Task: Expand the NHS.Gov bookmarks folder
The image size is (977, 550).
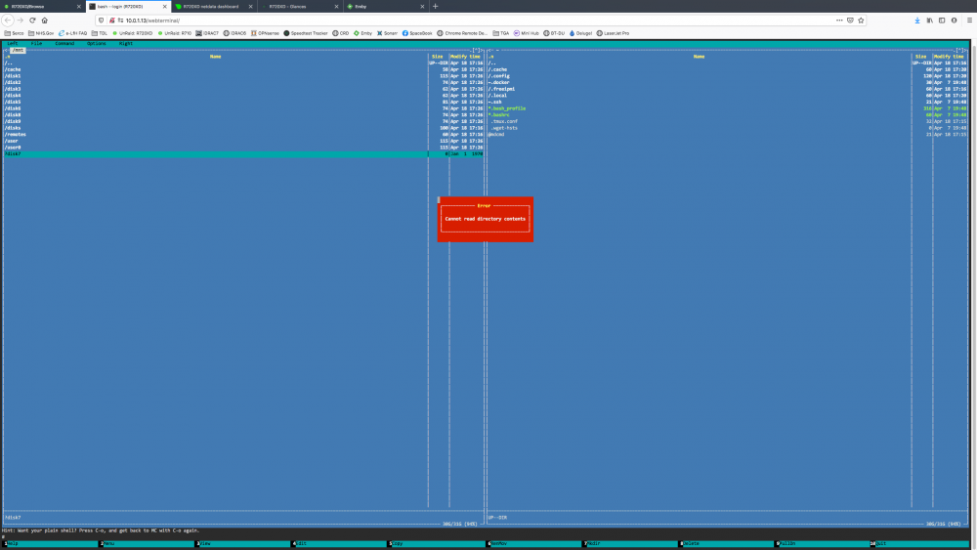Action: [x=41, y=33]
